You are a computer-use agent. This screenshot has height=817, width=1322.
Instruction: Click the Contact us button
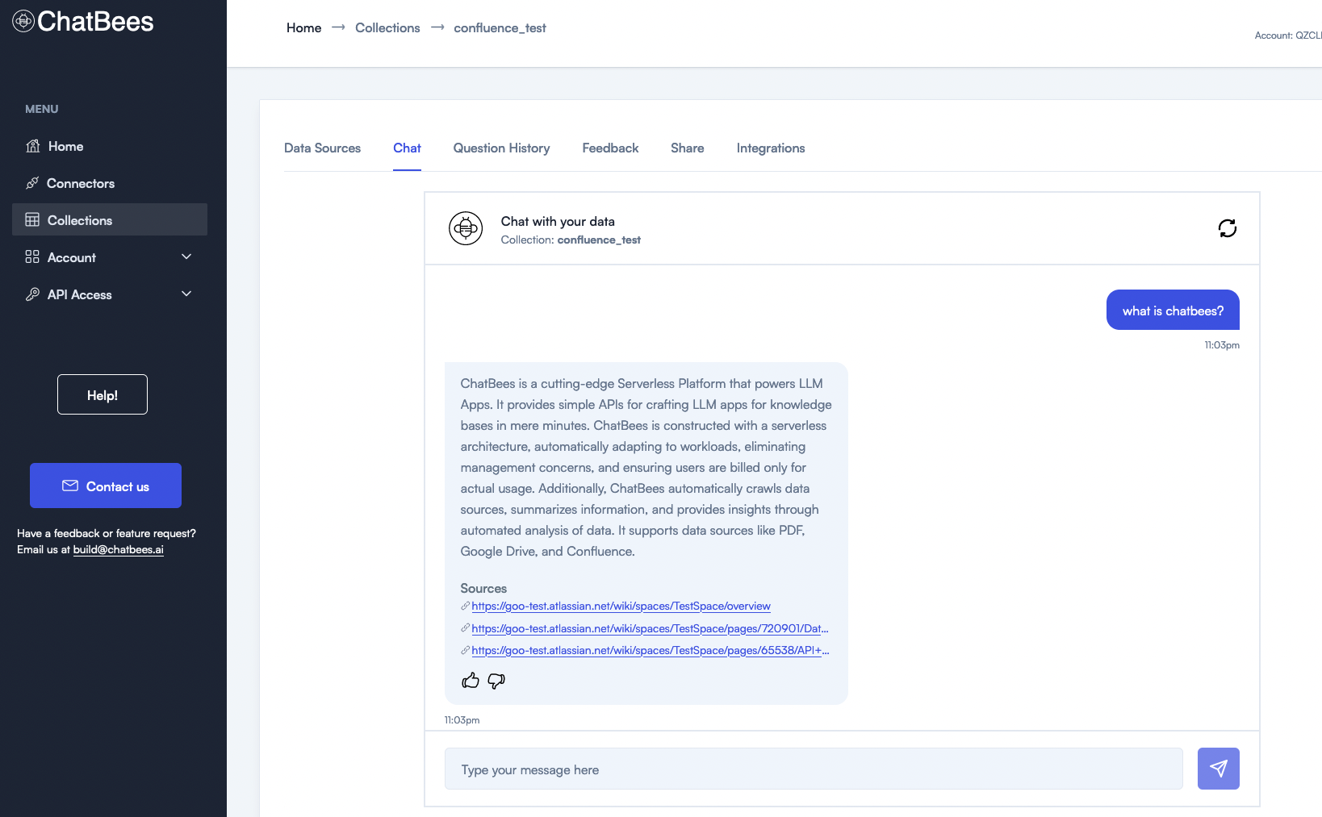[106, 486]
